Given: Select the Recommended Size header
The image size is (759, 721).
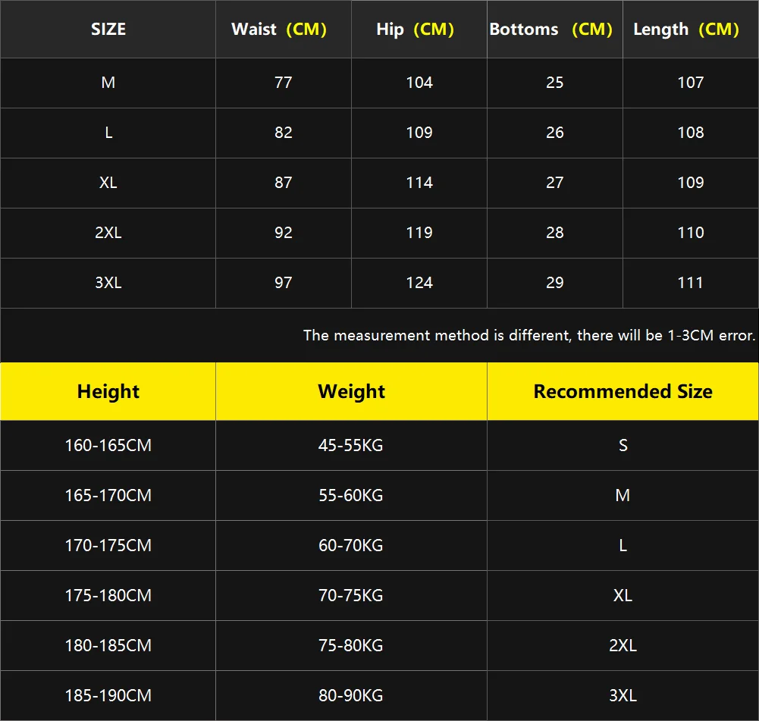Looking at the screenshot, I should 623,391.
